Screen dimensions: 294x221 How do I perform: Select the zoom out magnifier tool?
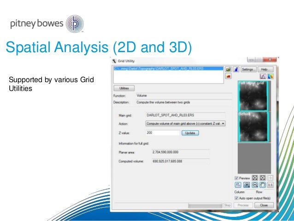point(255,185)
